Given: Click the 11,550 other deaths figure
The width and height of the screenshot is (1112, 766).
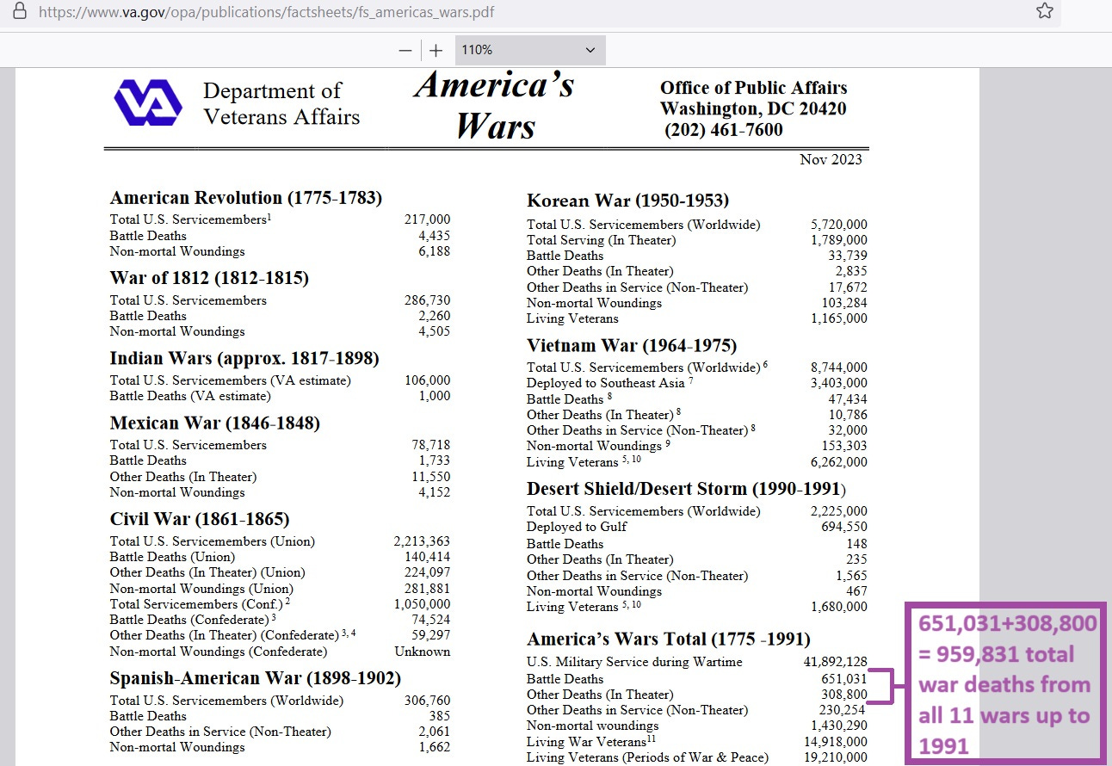Looking at the screenshot, I should [430, 476].
